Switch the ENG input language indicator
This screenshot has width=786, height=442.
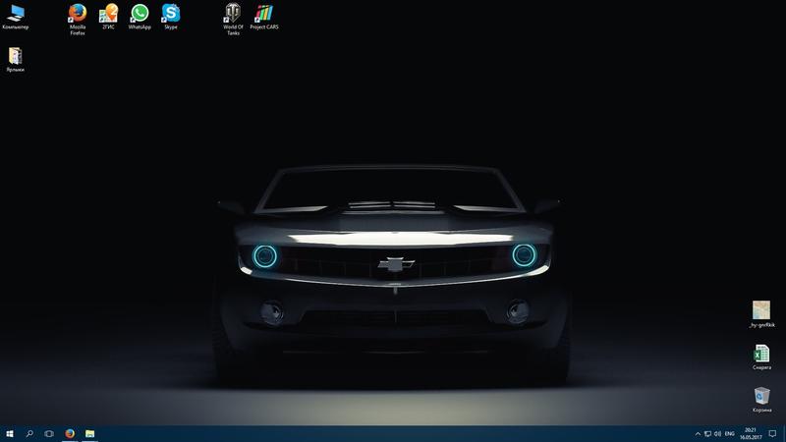730,433
